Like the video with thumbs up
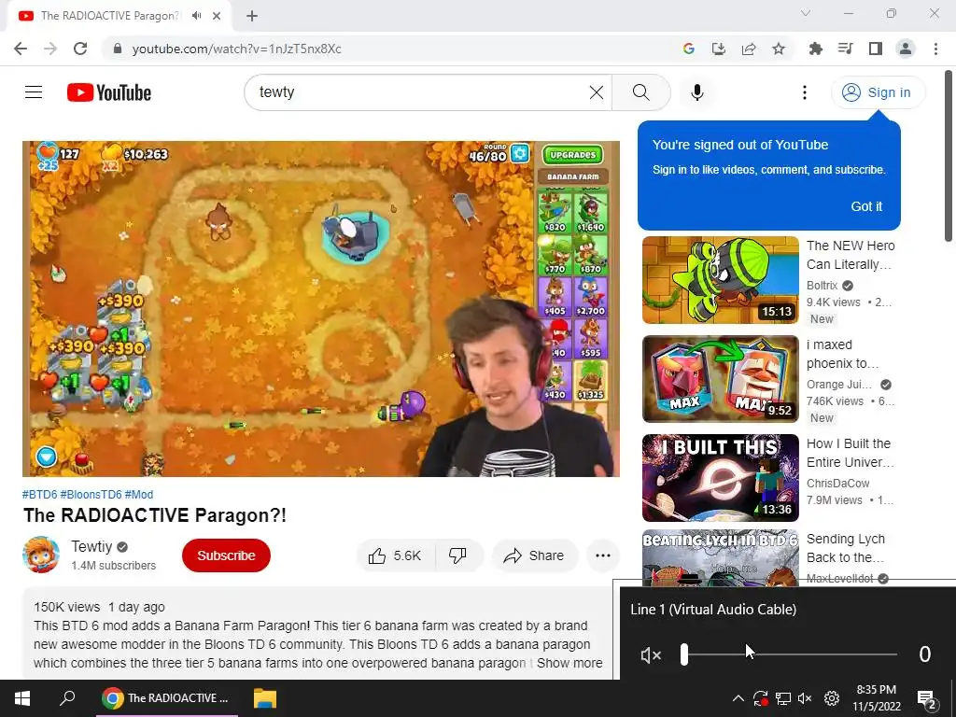Viewport: 956px width, 717px height. (396, 555)
